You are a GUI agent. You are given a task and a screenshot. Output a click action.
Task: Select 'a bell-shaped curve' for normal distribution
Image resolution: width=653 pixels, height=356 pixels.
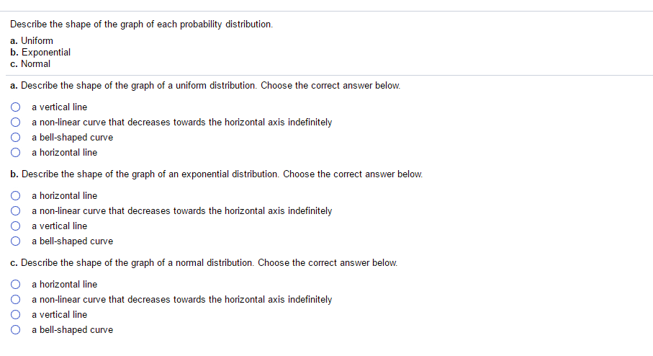point(15,330)
